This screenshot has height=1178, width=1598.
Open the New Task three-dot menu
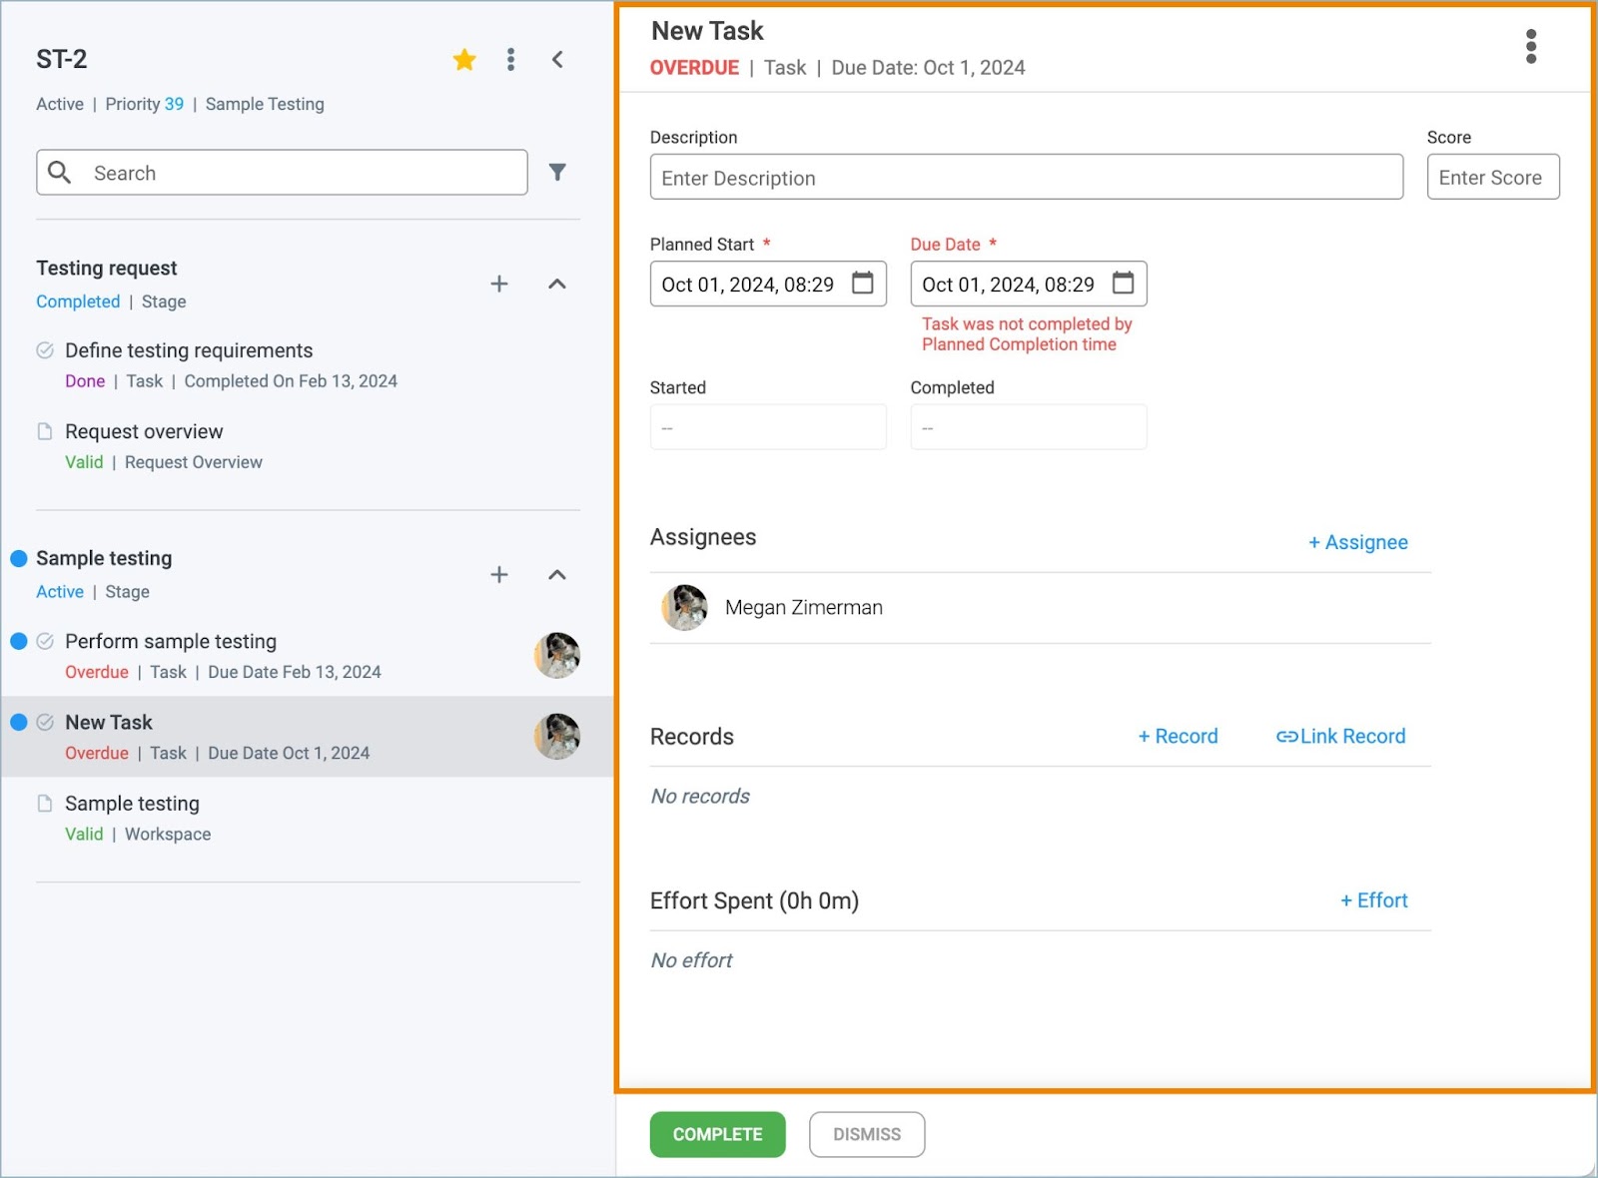(x=1531, y=46)
